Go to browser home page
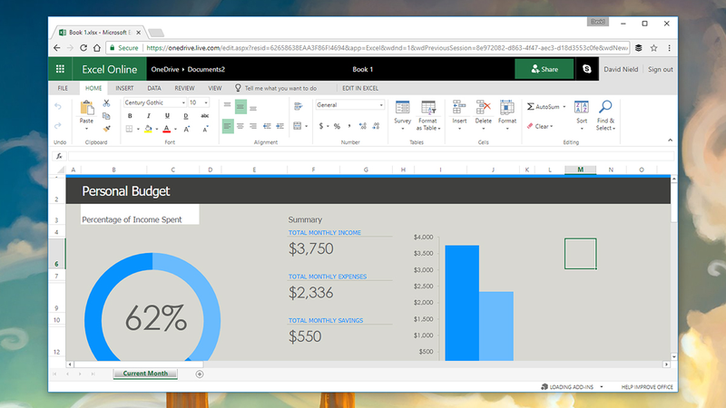The height and width of the screenshot is (408, 726). click(97, 48)
